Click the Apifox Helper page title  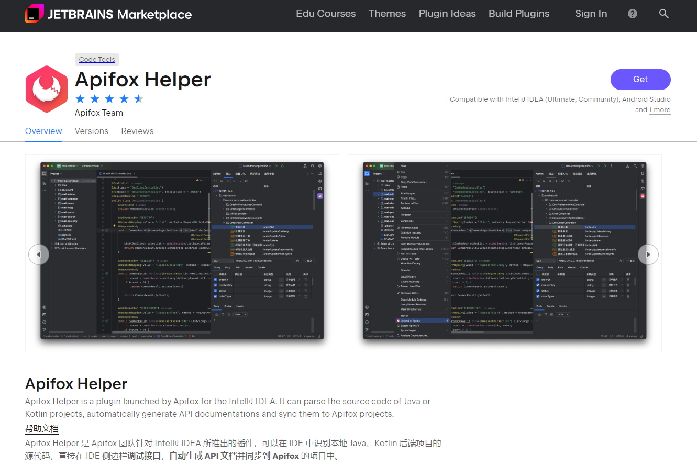[143, 80]
